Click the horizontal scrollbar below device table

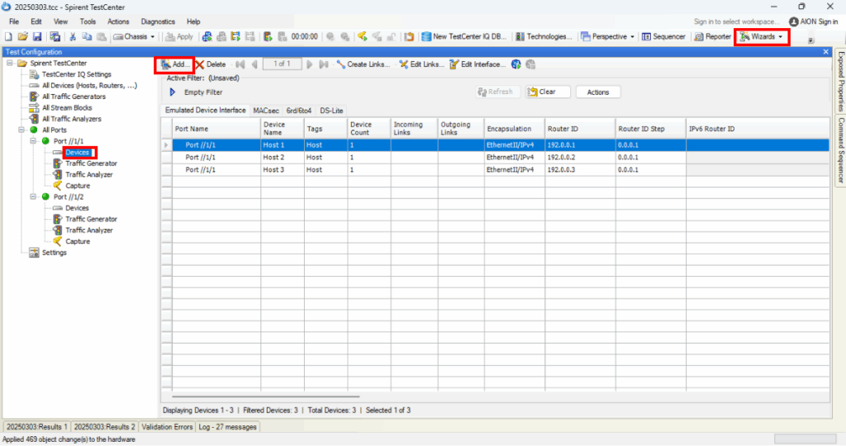point(265,397)
